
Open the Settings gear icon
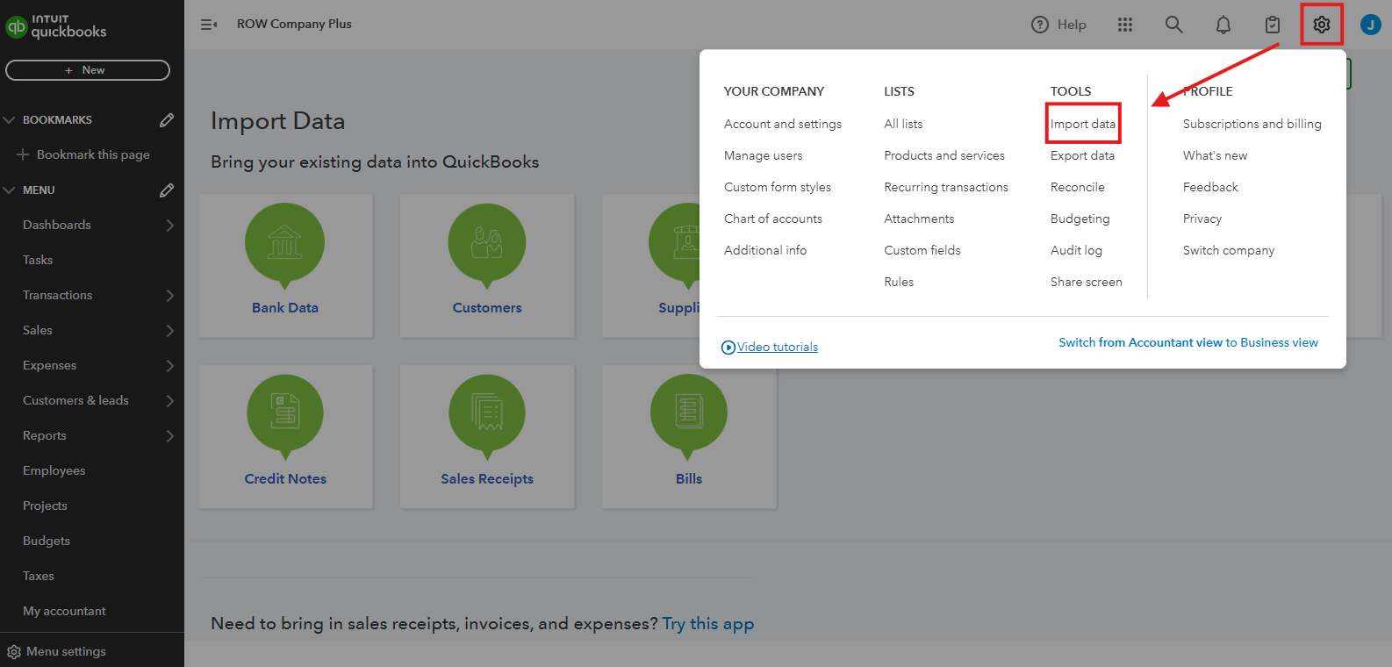1321,25
